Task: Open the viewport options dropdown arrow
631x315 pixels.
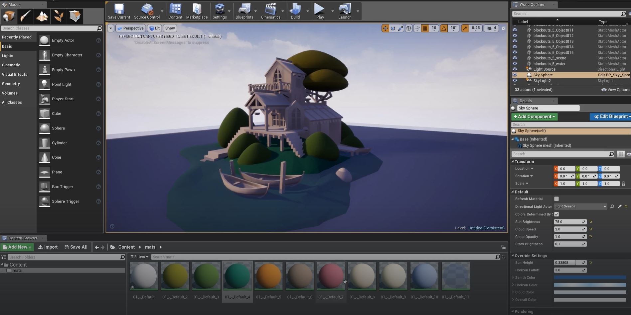Action: pos(110,28)
